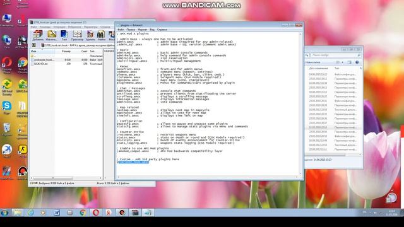Click the Добавить (Add) icon in WinRAR toolbar
This screenshot has width=404, height=227.
38,35
